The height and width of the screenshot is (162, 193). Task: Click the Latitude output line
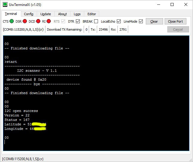point(25,124)
